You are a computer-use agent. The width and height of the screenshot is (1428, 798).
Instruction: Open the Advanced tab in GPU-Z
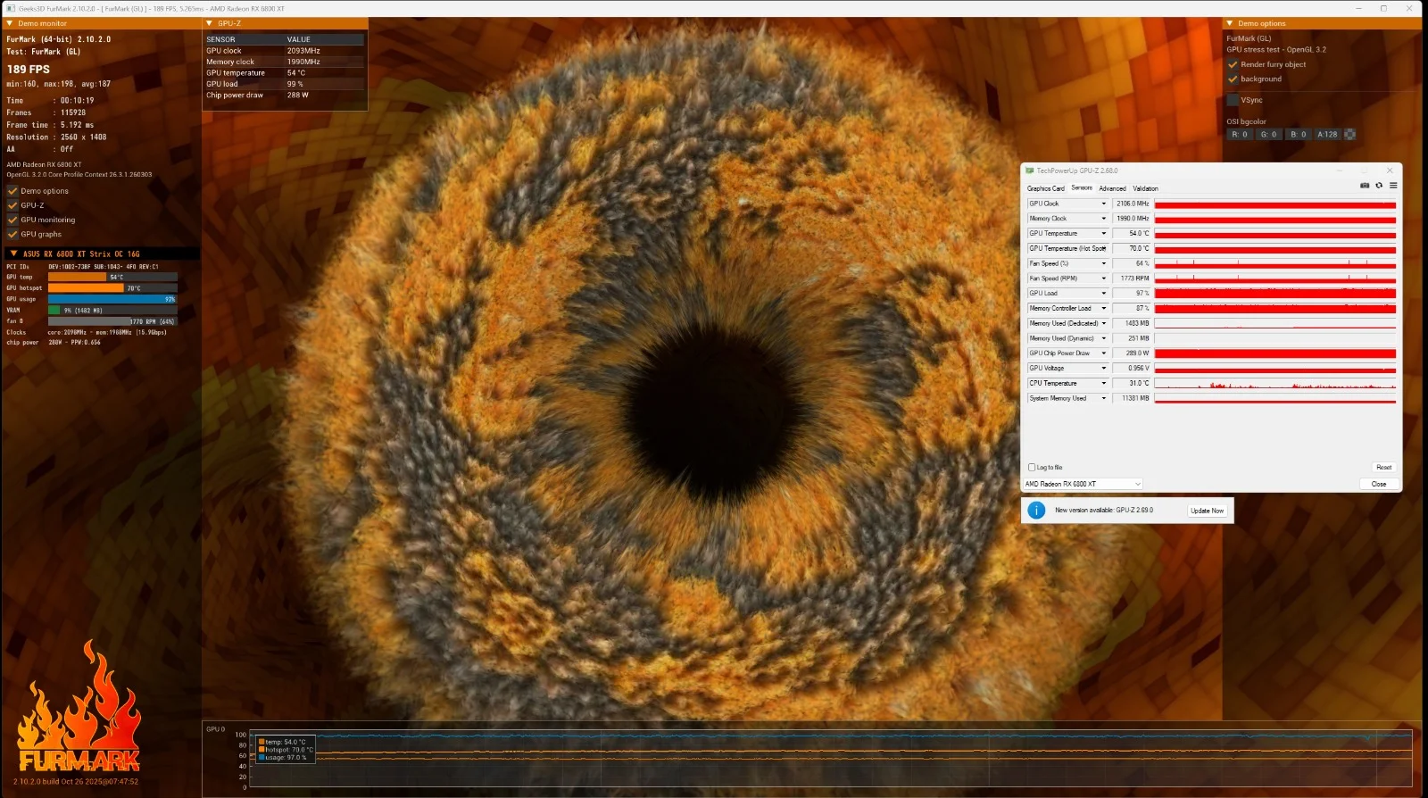(x=1112, y=188)
